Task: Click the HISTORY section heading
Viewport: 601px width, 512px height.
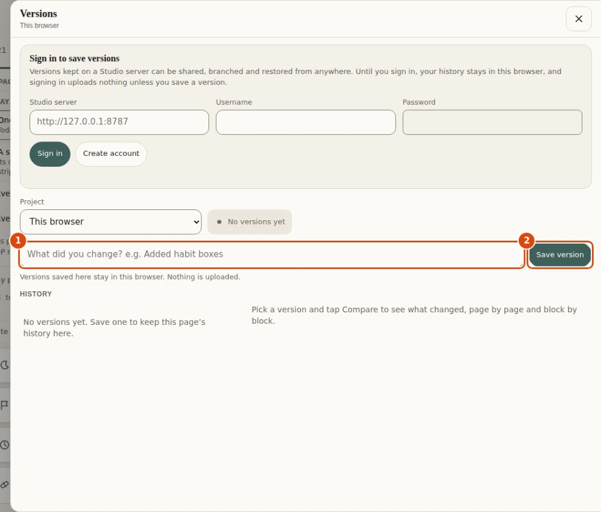Action: click(35, 294)
